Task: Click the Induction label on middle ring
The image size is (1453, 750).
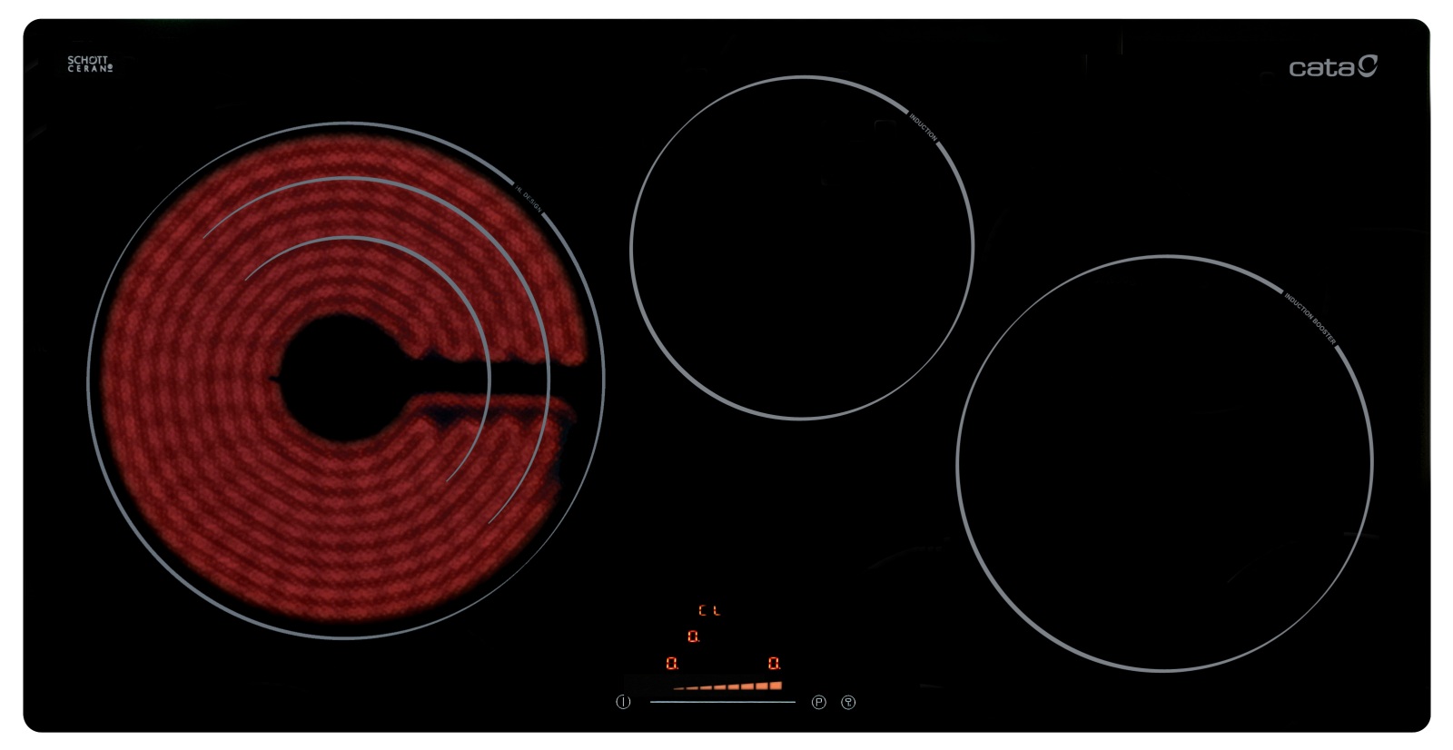Action: click(x=923, y=127)
